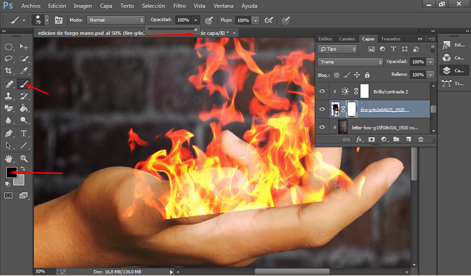This screenshot has width=471, height=276.
Task: Toggle lock transparent pixels
Action: 337,75
